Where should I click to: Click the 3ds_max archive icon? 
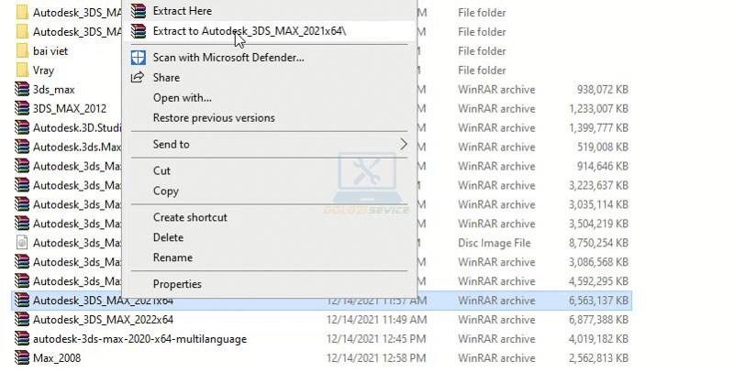[x=22, y=90]
